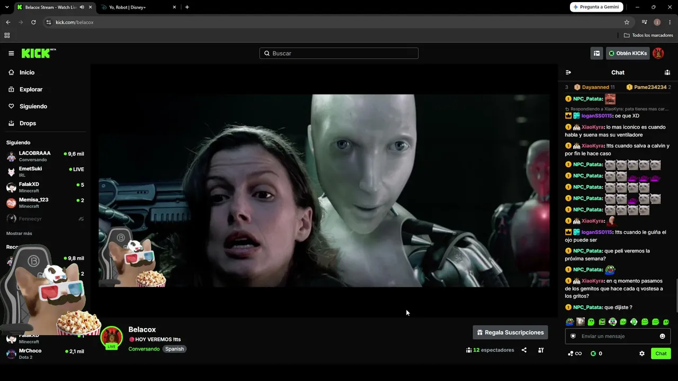Open Todos los marcadores folder
This screenshot has width=678, height=381.
[648, 35]
